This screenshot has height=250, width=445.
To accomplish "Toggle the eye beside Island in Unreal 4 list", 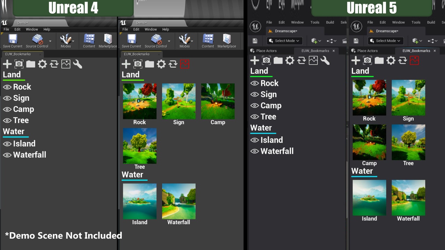I will click(7, 143).
